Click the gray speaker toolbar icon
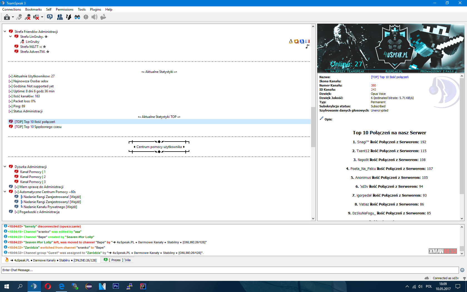This screenshot has width=467, height=292. pos(95,17)
